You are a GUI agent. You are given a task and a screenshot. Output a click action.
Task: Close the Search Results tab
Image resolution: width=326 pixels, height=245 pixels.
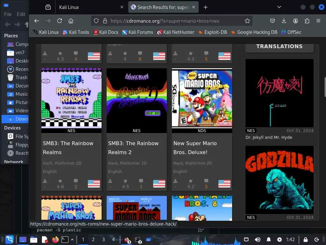tap(194, 7)
